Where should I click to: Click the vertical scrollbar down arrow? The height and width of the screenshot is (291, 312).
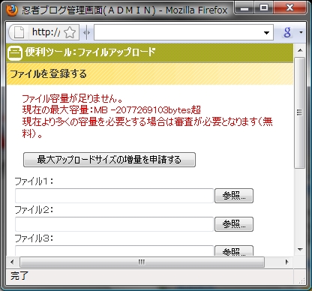(300, 249)
